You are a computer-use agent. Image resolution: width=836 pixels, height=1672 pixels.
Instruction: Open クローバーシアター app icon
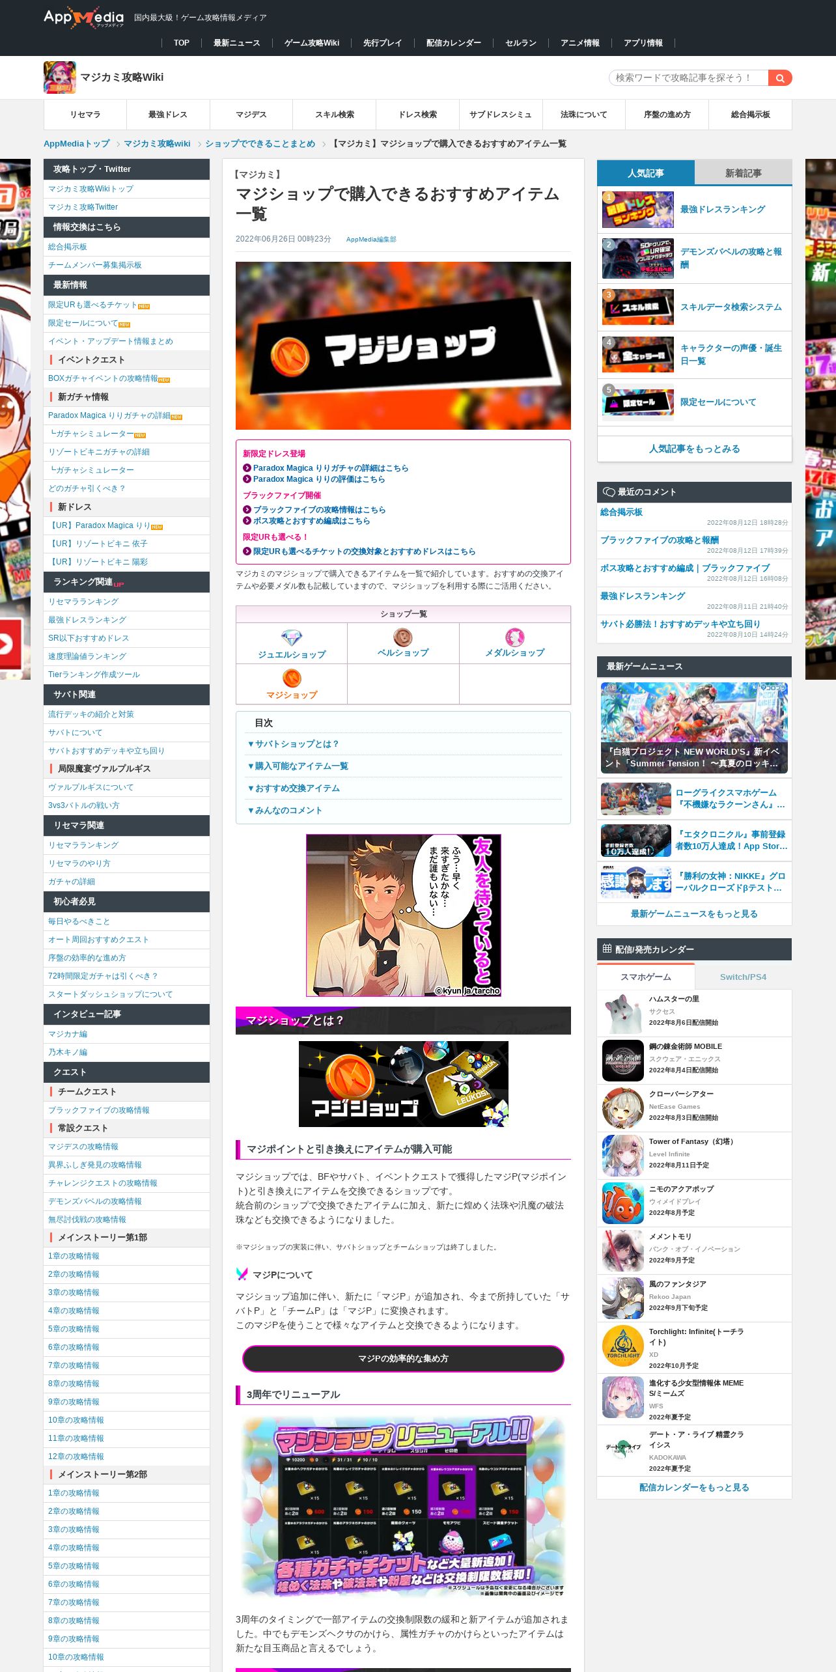coord(623,1108)
